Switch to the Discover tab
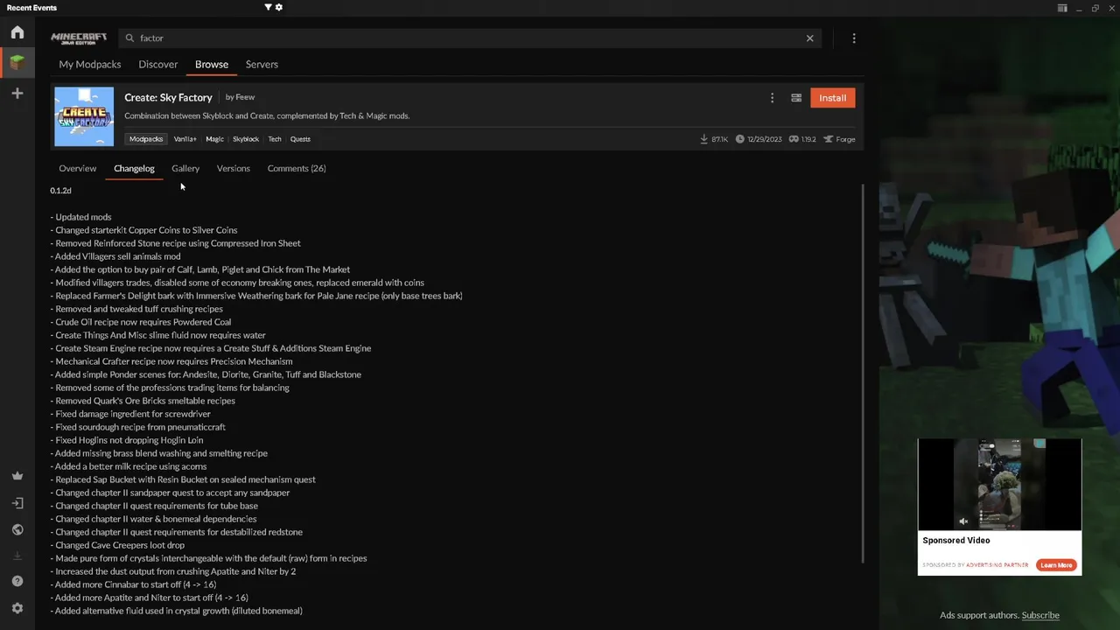Screen dimensions: 1120x630 coord(158,64)
